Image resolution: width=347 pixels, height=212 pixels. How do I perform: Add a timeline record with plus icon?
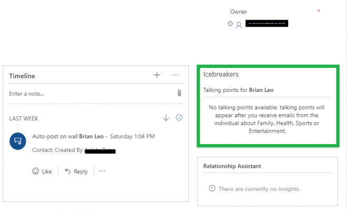click(x=157, y=75)
